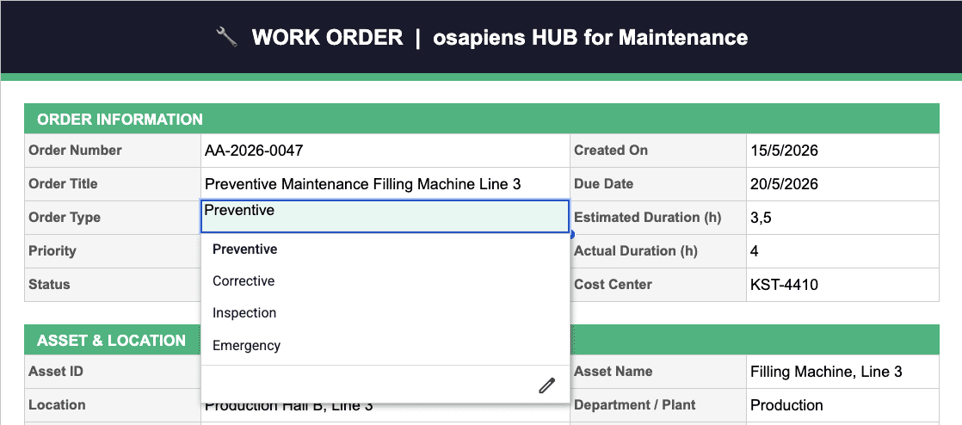The image size is (962, 425).
Task: Click the Due Date label
Action: [658, 184]
